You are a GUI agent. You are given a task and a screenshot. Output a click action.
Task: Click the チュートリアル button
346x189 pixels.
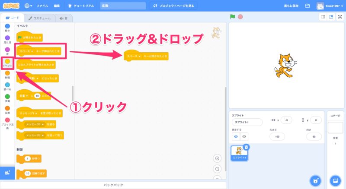[81, 6]
